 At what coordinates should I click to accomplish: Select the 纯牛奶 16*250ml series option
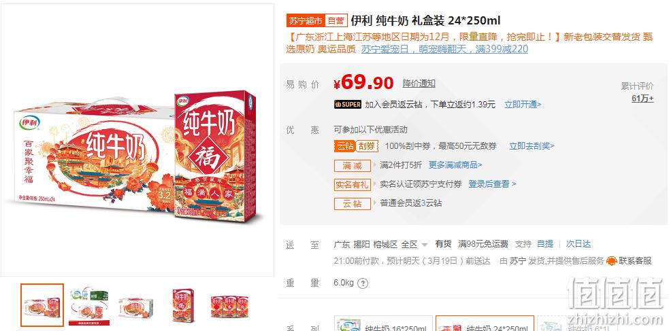[383, 324]
